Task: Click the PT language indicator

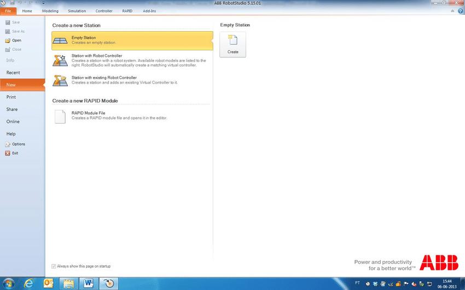Action: (x=358, y=283)
